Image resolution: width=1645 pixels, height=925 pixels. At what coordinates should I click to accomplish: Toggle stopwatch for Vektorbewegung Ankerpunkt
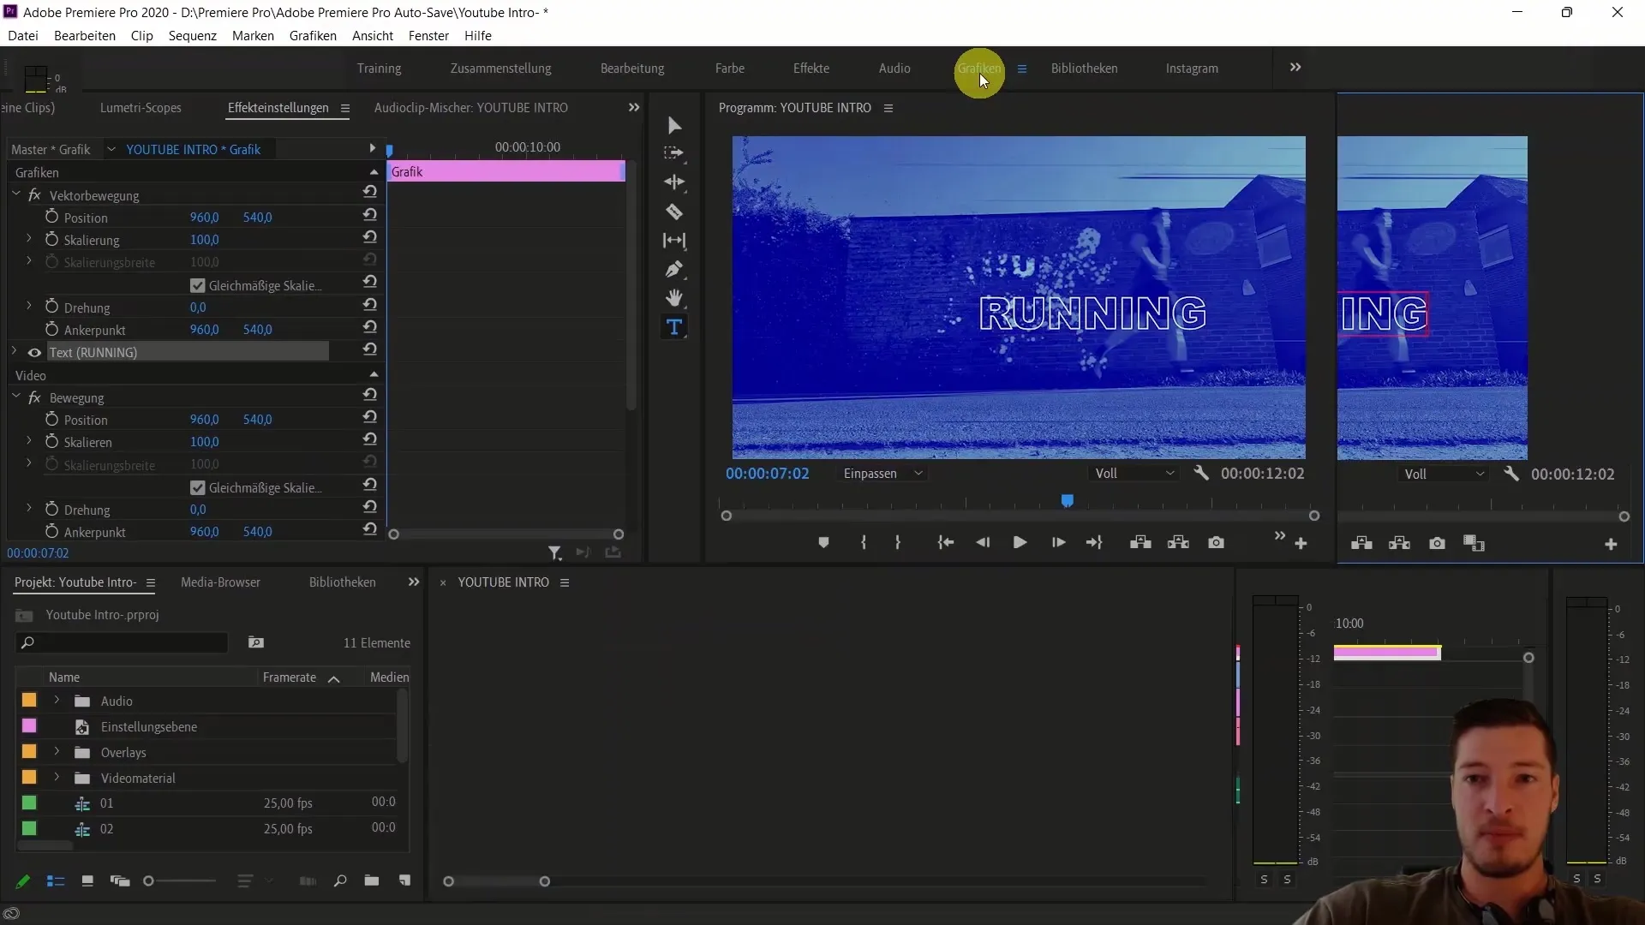[x=51, y=330]
